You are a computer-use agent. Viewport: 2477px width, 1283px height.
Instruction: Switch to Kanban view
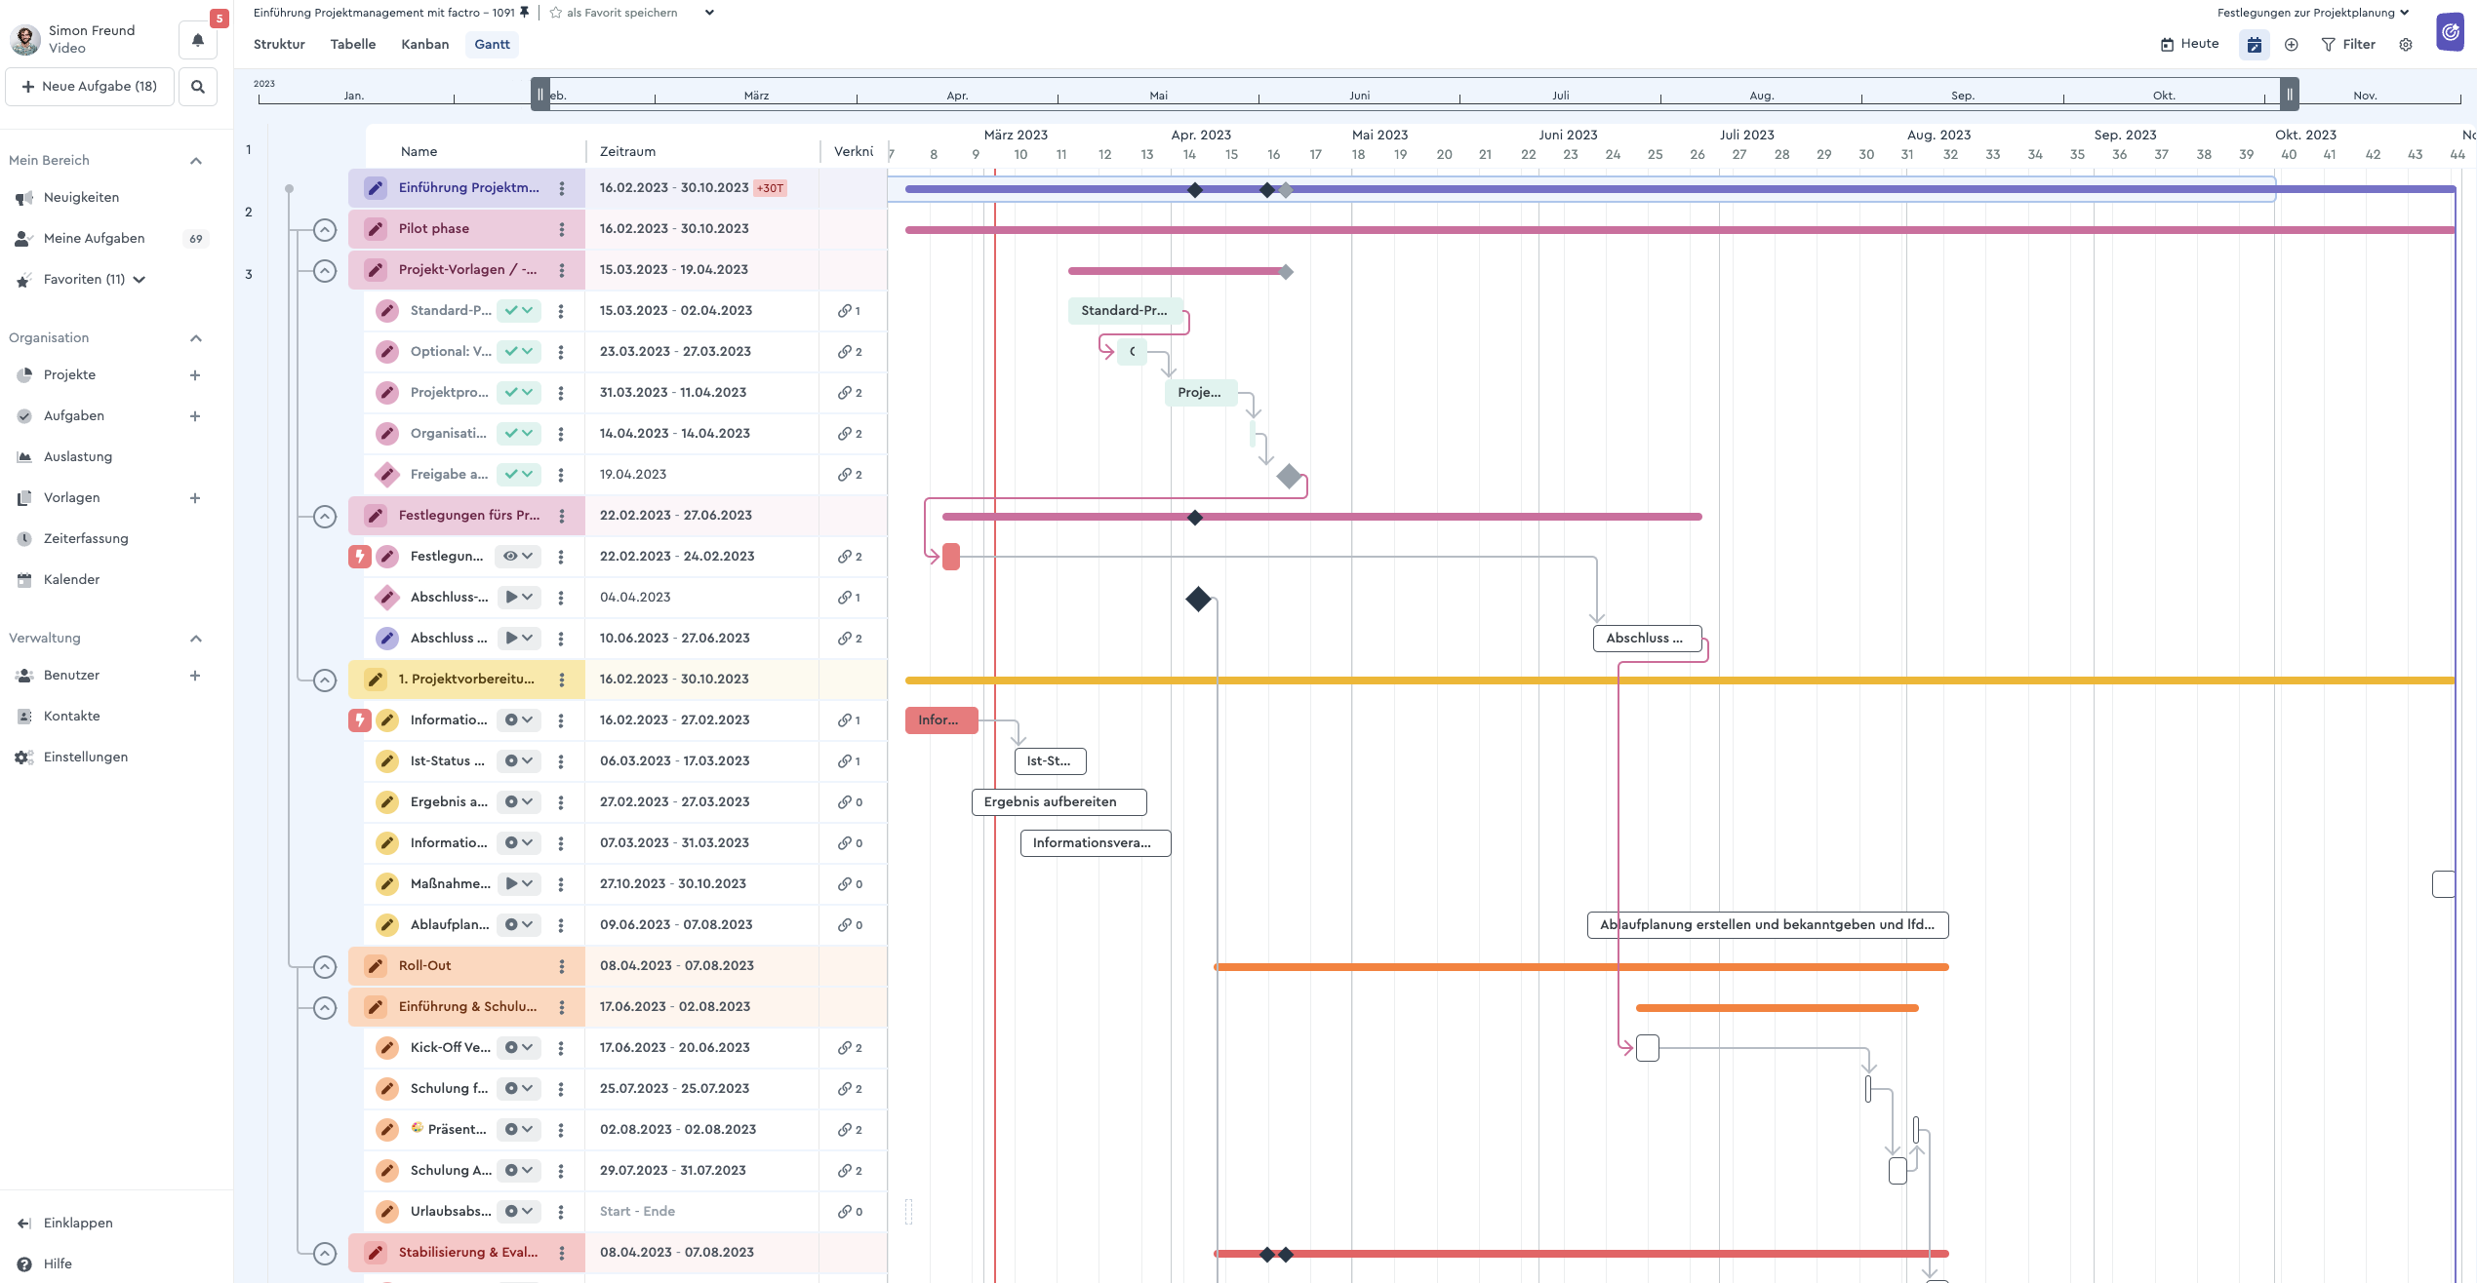click(425, 45)
